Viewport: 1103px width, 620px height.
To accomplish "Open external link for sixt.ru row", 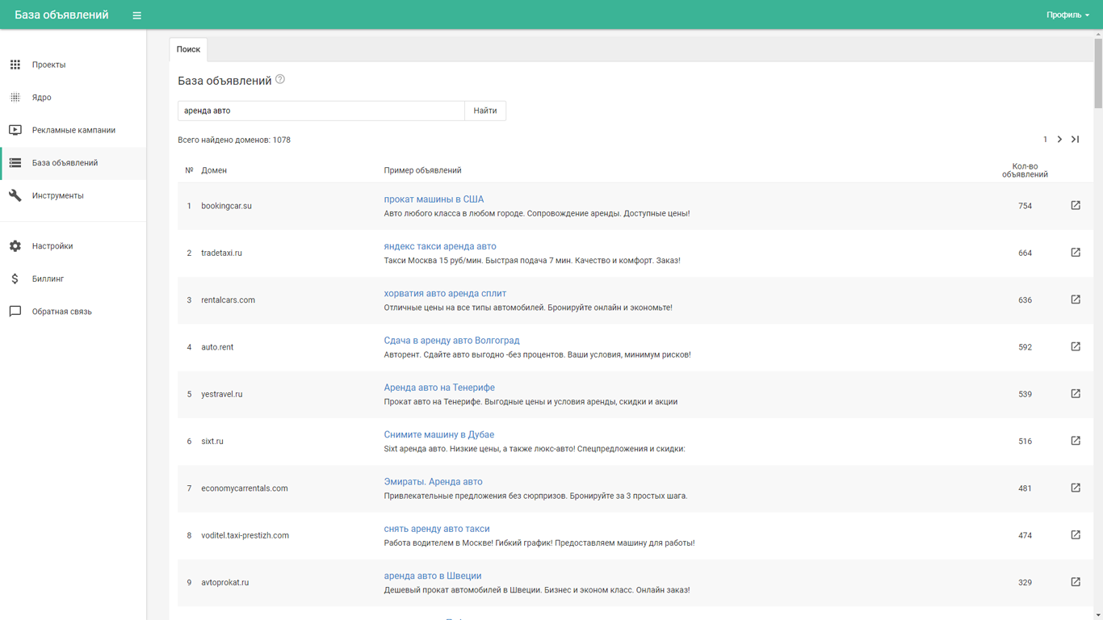I will (x=1076, y=441).
